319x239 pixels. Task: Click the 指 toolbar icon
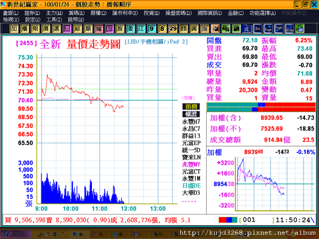(204, 29)
